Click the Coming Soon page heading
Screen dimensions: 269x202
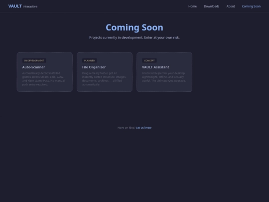[134, 27]
